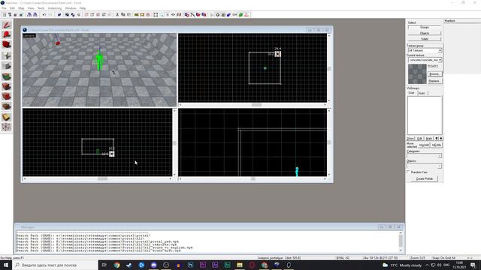Click the texture Browse button
481x270 pixels.
click(x=434, y=74)
